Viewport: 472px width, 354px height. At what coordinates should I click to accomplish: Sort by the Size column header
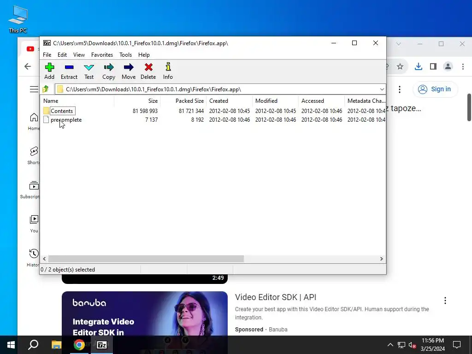(137, 101)
